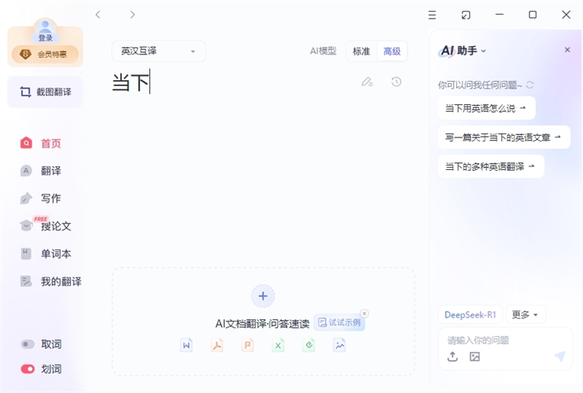Start 截图翻译 screenshot translation
Image resolution: width=583 pixels, height=393 pixels.
[x=45, y=92]
